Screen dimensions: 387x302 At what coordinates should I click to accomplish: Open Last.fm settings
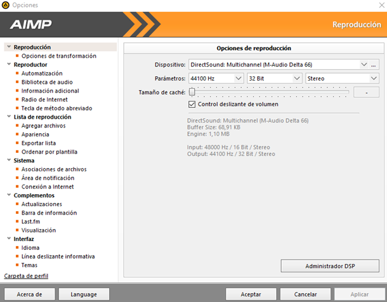point(30,221)
